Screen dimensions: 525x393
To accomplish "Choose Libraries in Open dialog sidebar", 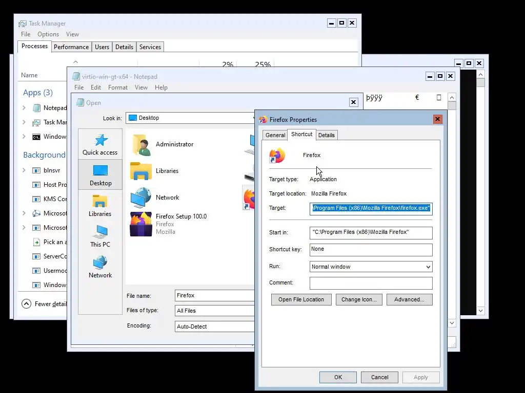I will coord(100,206).
